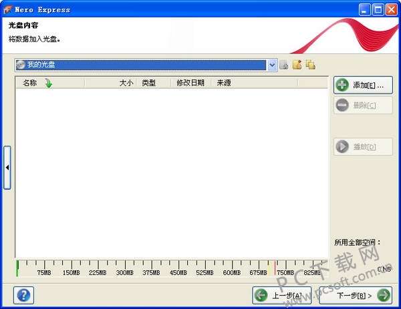Sort the list by 修改日期 column

pyautogui.click(x=190, y=83)
